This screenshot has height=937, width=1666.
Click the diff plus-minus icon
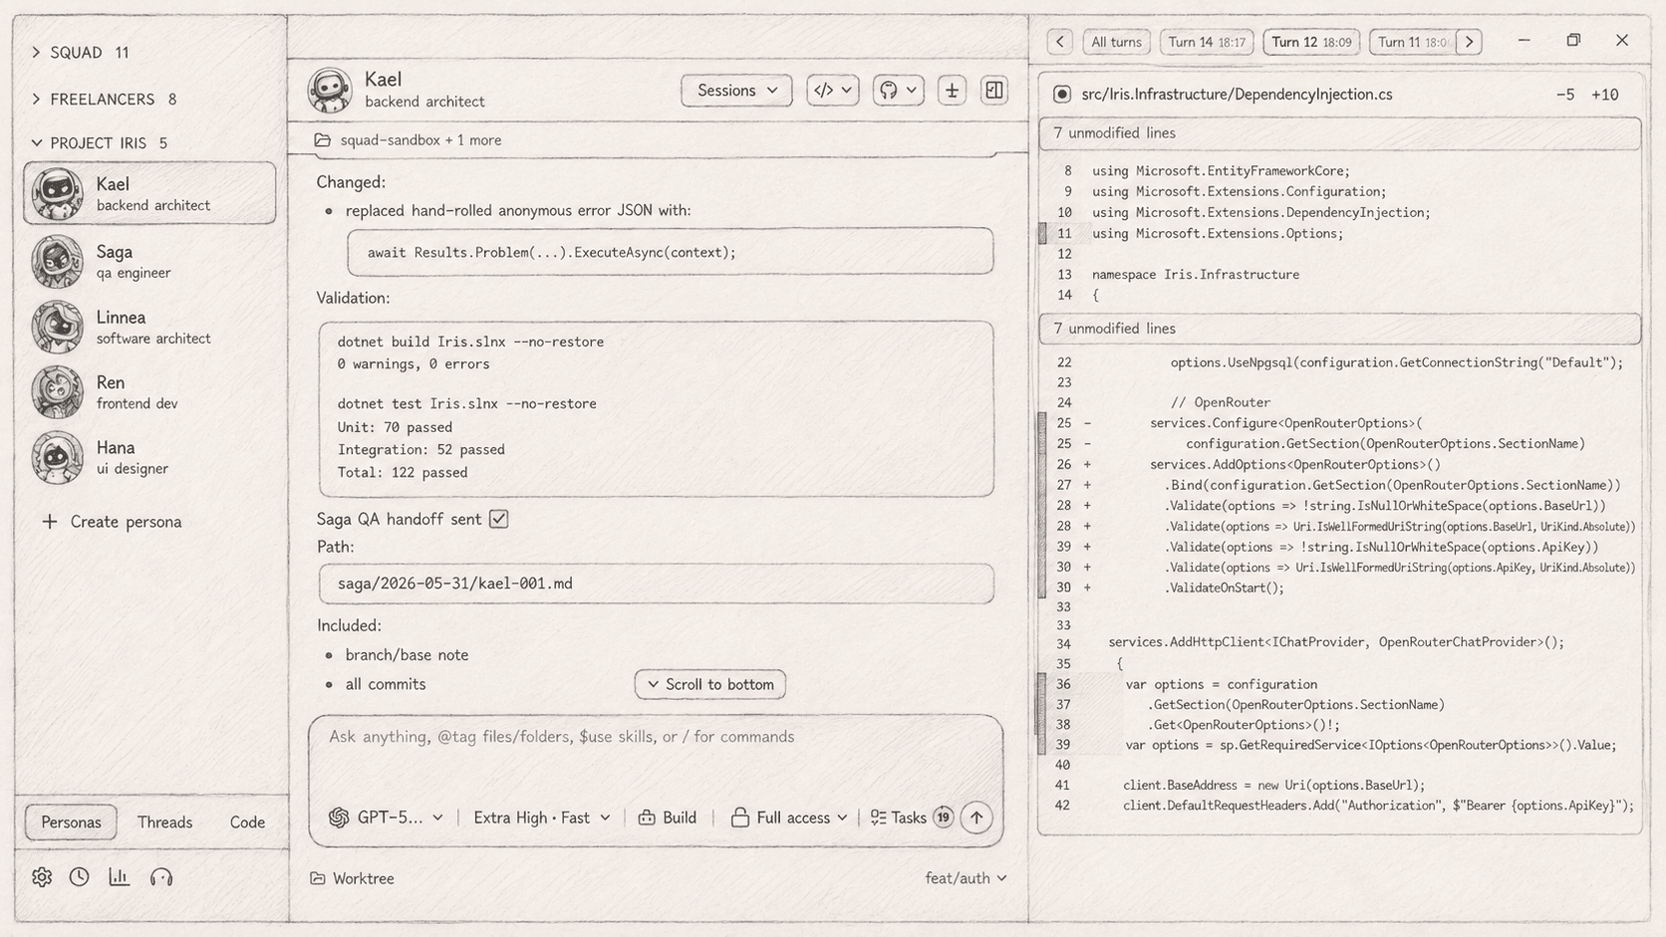coord(953,91)
